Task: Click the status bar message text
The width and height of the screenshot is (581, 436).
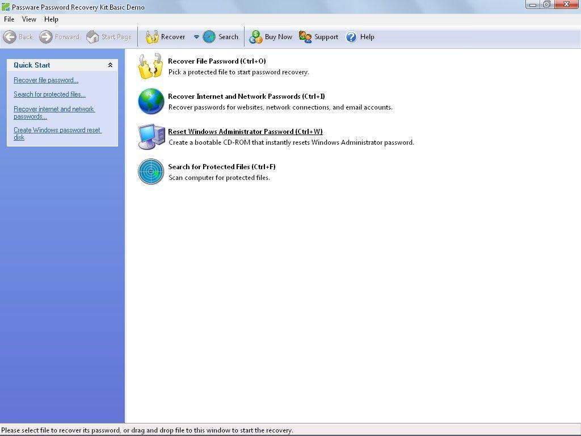Action: pyautogui.click(x=147, y=430)
